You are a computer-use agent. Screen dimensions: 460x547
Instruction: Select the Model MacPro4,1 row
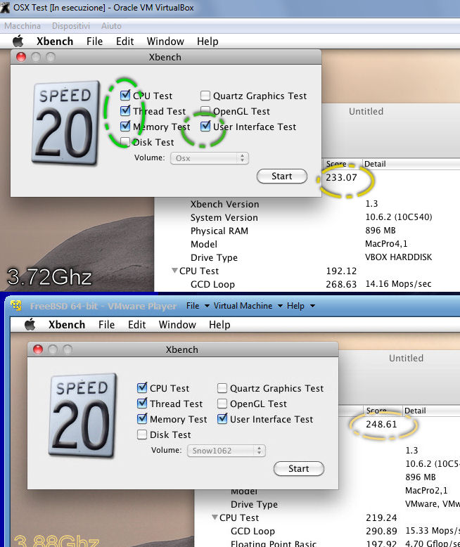coord(307,244)
